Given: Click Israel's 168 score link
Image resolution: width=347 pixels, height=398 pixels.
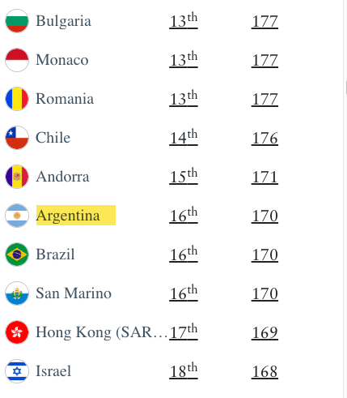Looking at the screenshot, I should pyautogui.click(x=264, y=371).
